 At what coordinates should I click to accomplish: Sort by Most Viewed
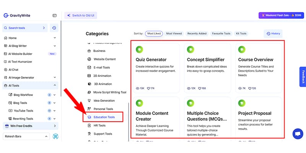coord(174,34)
